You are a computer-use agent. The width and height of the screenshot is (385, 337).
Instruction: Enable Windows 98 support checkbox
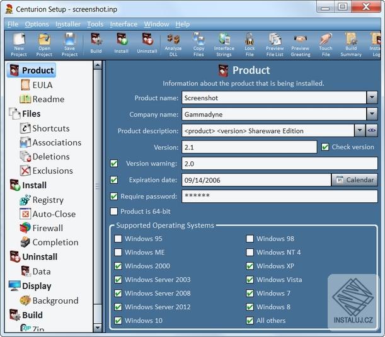pos(250,239)
